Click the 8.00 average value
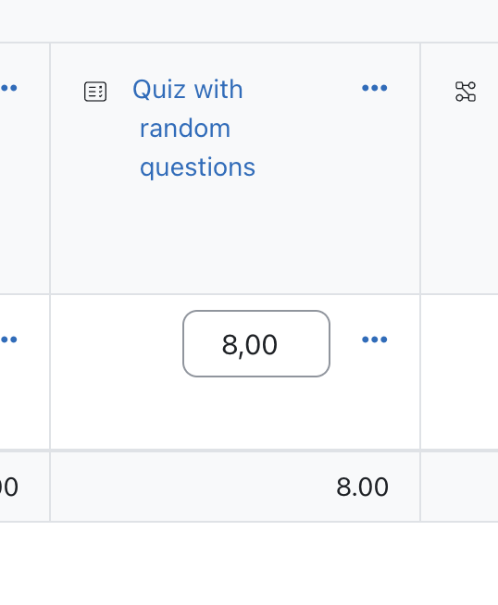Image resolution: width=498 pixels, height=605 pixels. coord(362,487)
